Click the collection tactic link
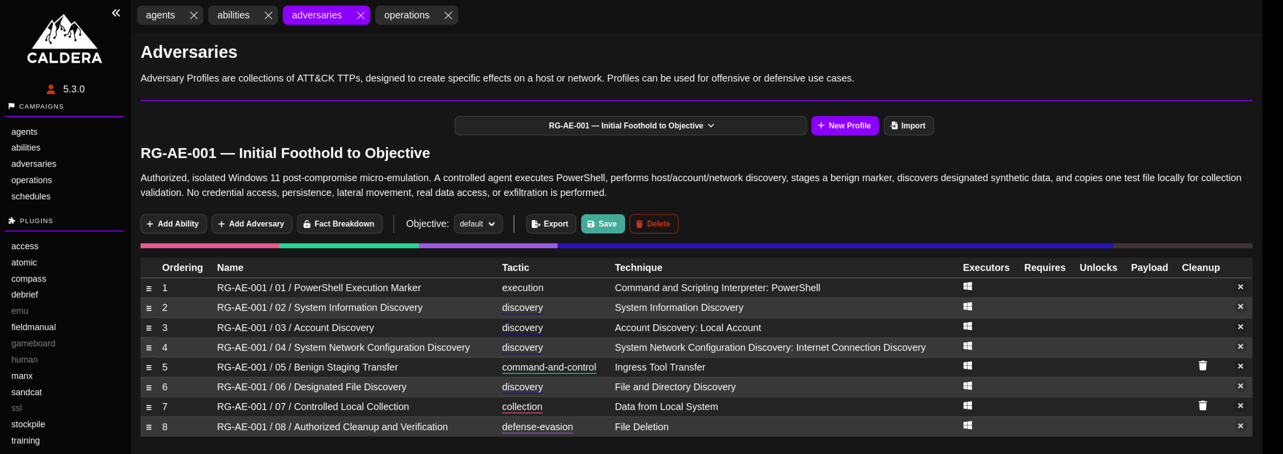Viewport: 1283px width, 454px height. click(x=522, y=407)
